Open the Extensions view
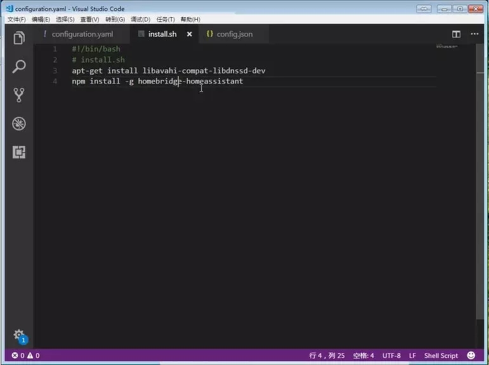Viewport: 489px width, 365px height. point(19,153)
